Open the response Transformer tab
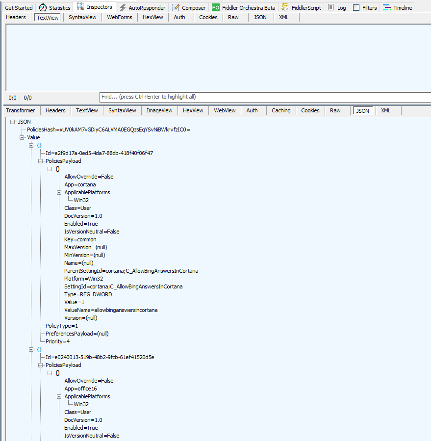This screenshot has width=431, height=441. [21, 110]
